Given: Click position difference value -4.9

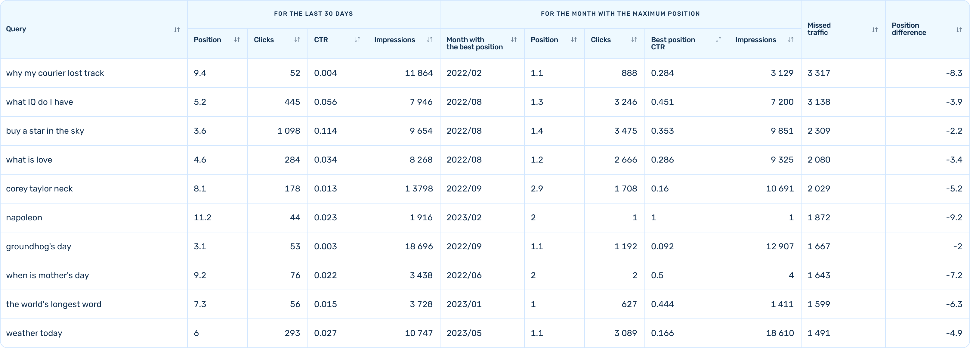Looking at the screenshot, I should click(954, 333).
